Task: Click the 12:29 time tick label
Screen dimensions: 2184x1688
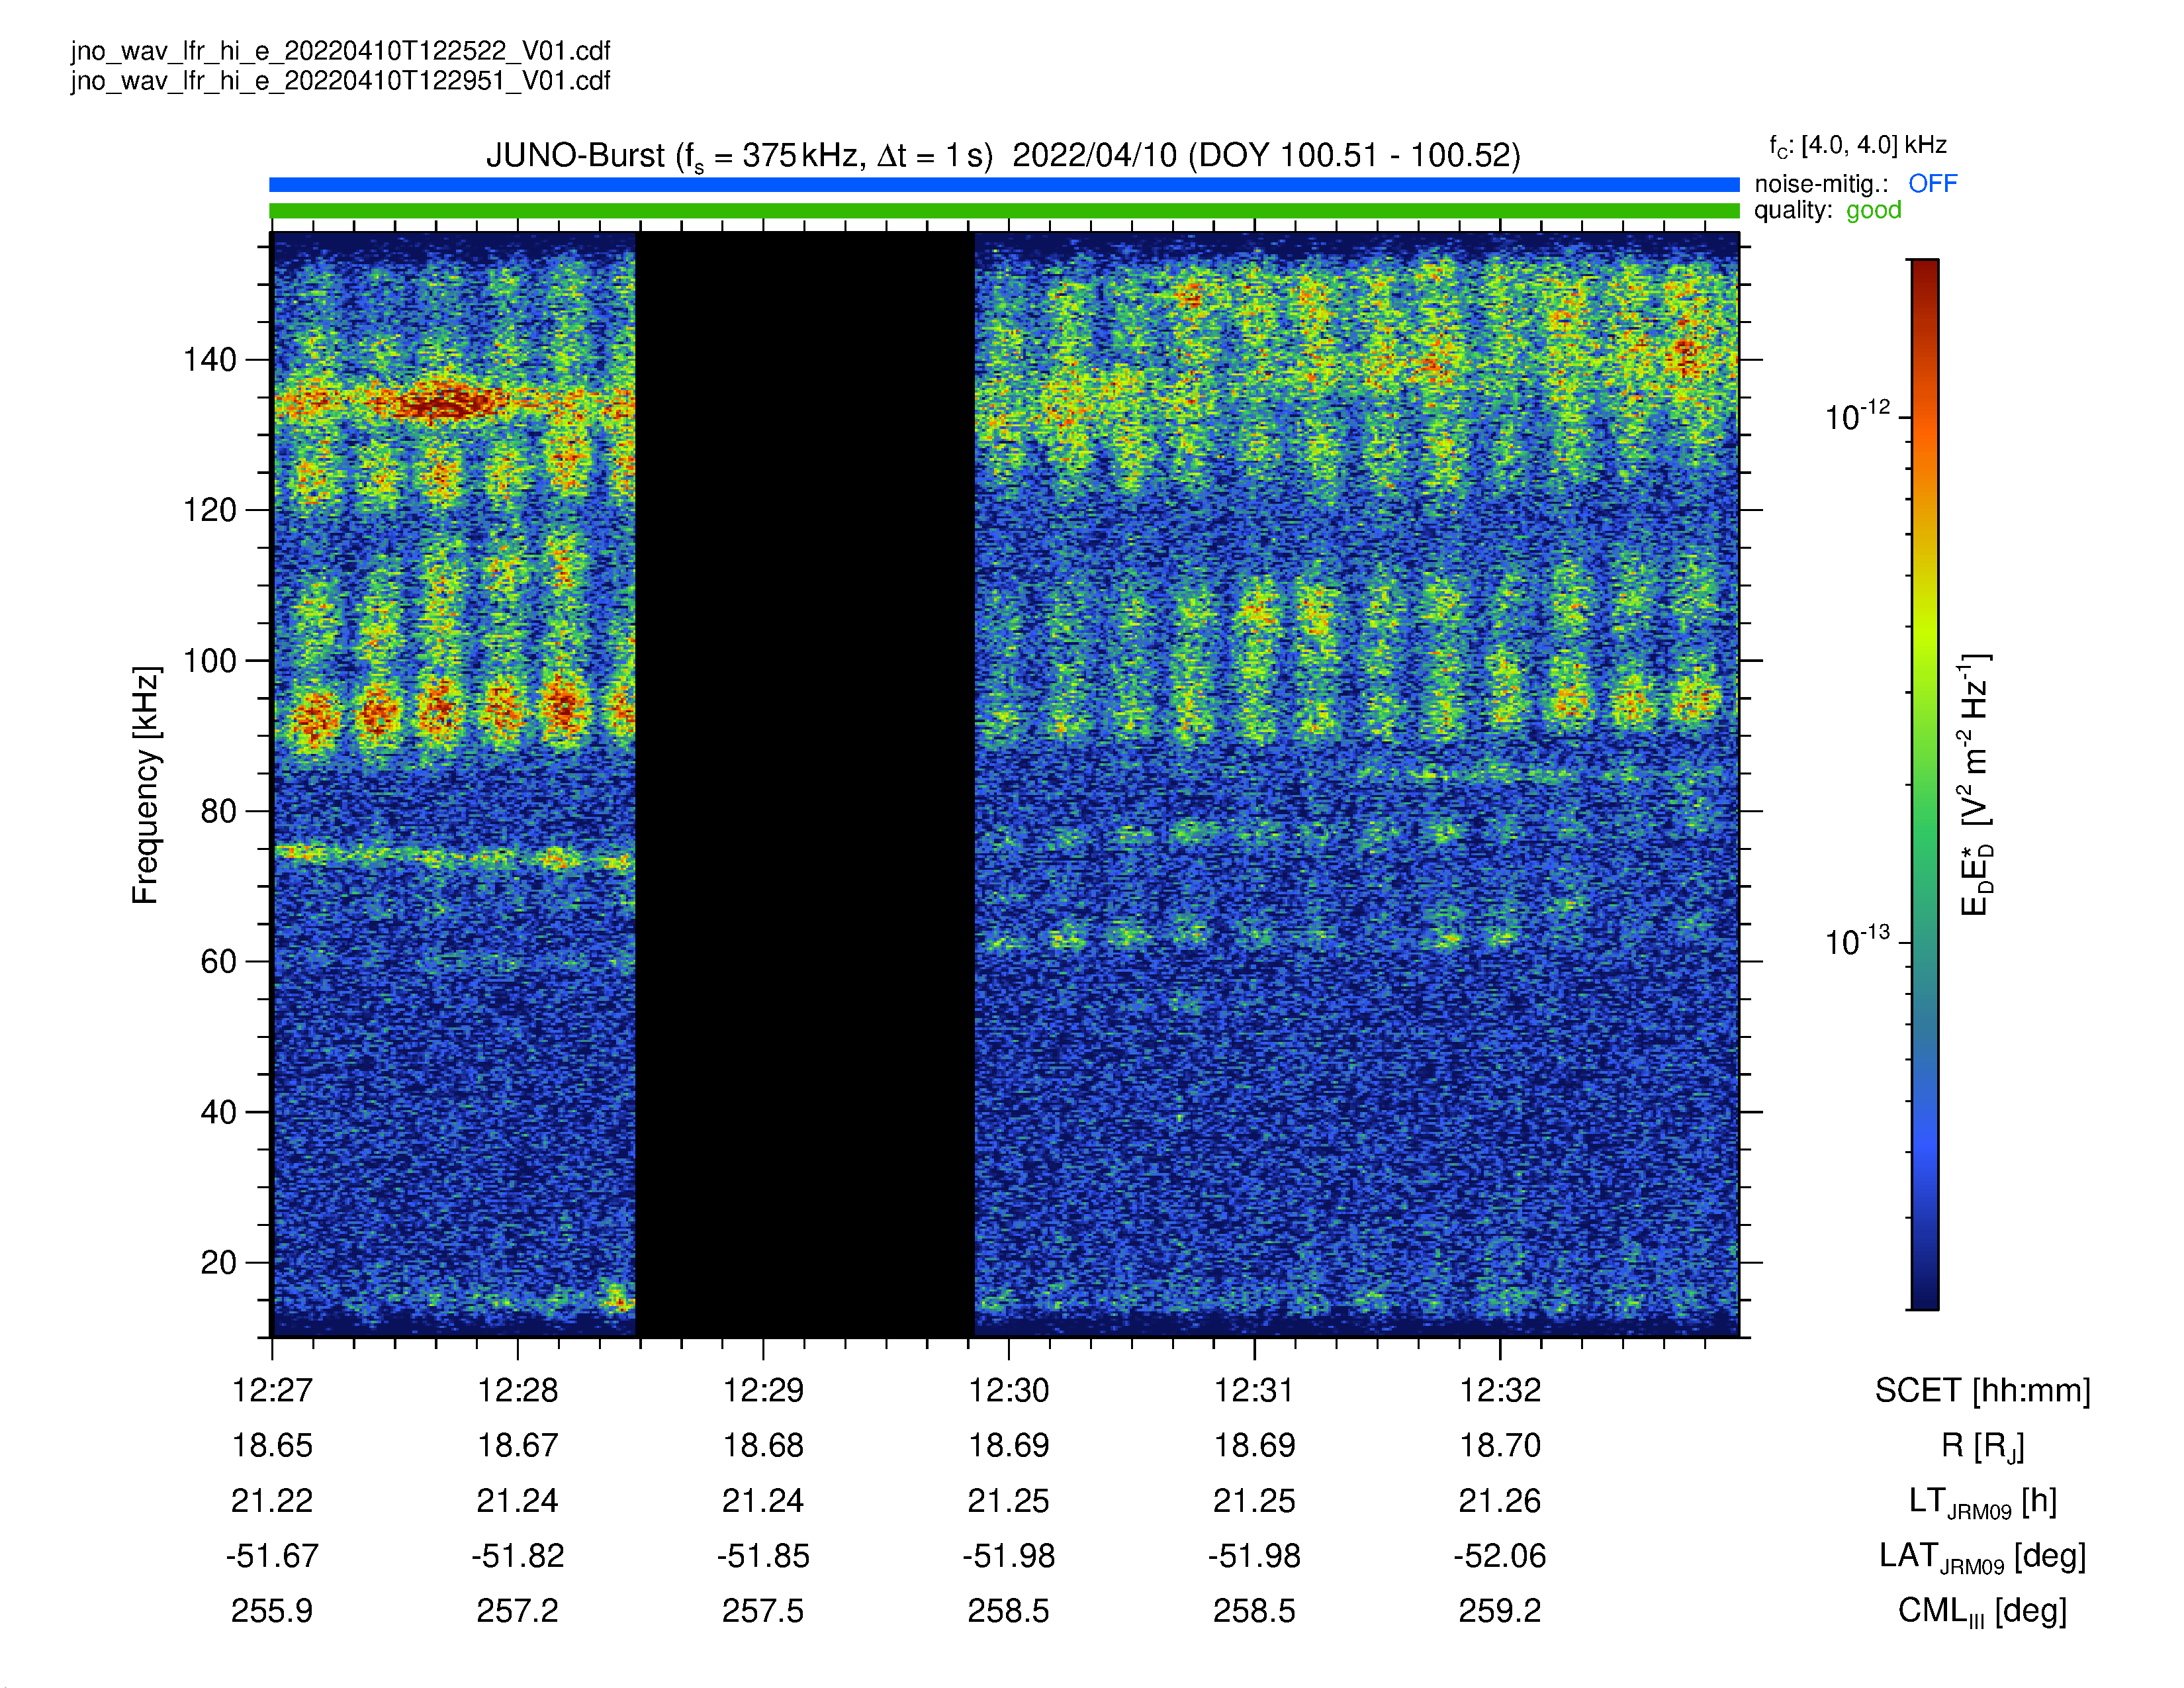Action: 763,1390
